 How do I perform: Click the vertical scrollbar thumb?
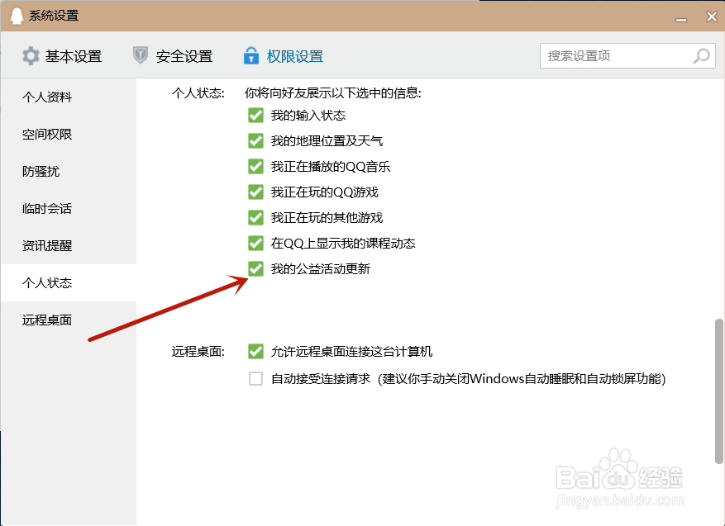(718, 391)
